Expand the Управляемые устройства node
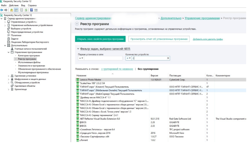The height and width of the screenshot is (144, 247). tap(5, 22)
